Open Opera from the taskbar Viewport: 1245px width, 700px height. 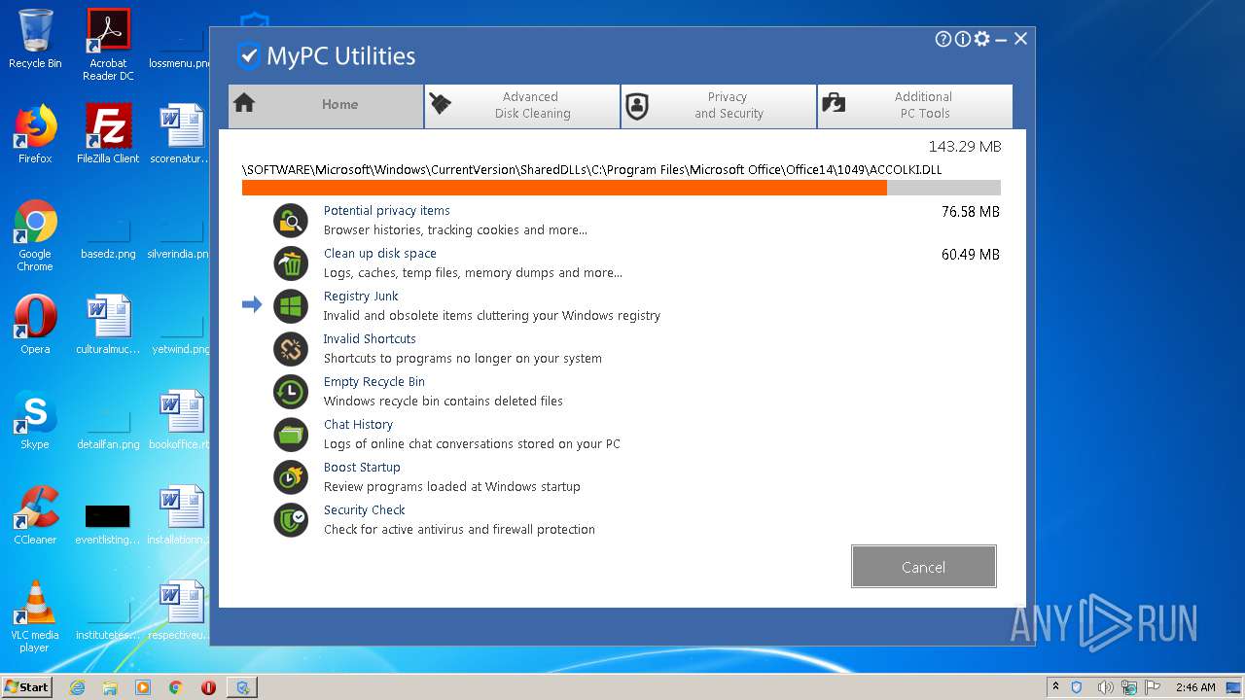pyautogui.click(x=208, y=687)
